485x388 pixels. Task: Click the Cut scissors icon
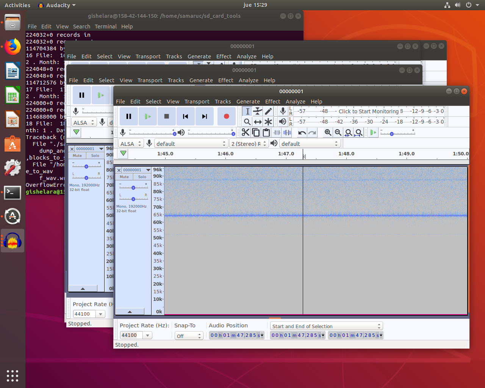tap(246, 132)
